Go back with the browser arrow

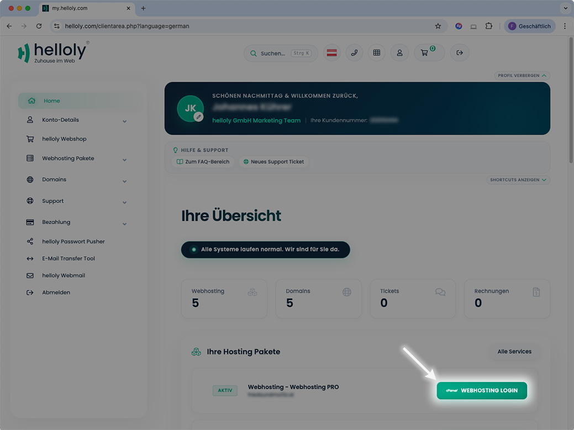pos(9,26)
